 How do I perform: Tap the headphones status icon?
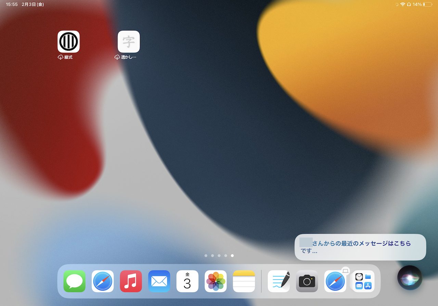(409, 4)
